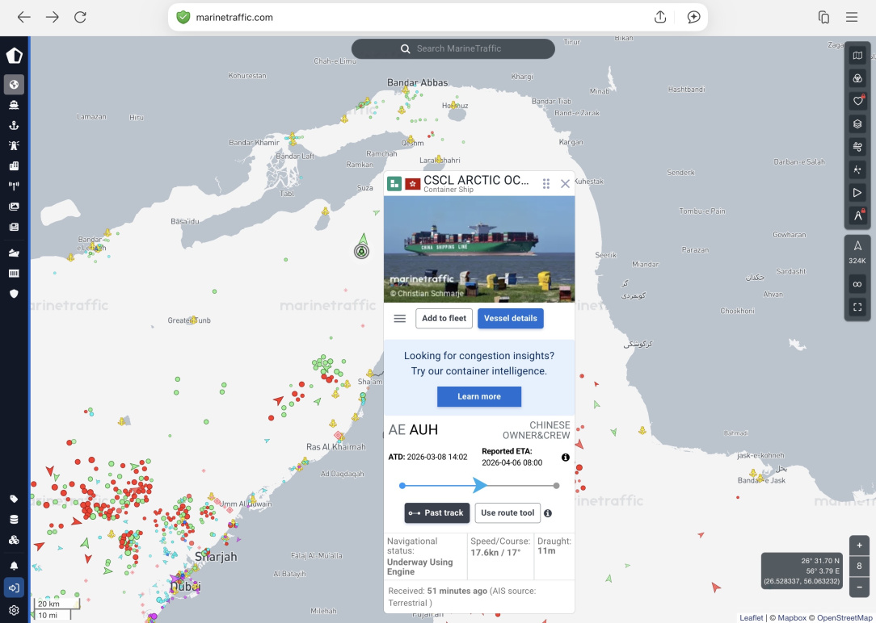Toggle the infinity vessel names icon
Viewport: 876px width, 623px height.
pyautogui.click(x=857, y=284)
